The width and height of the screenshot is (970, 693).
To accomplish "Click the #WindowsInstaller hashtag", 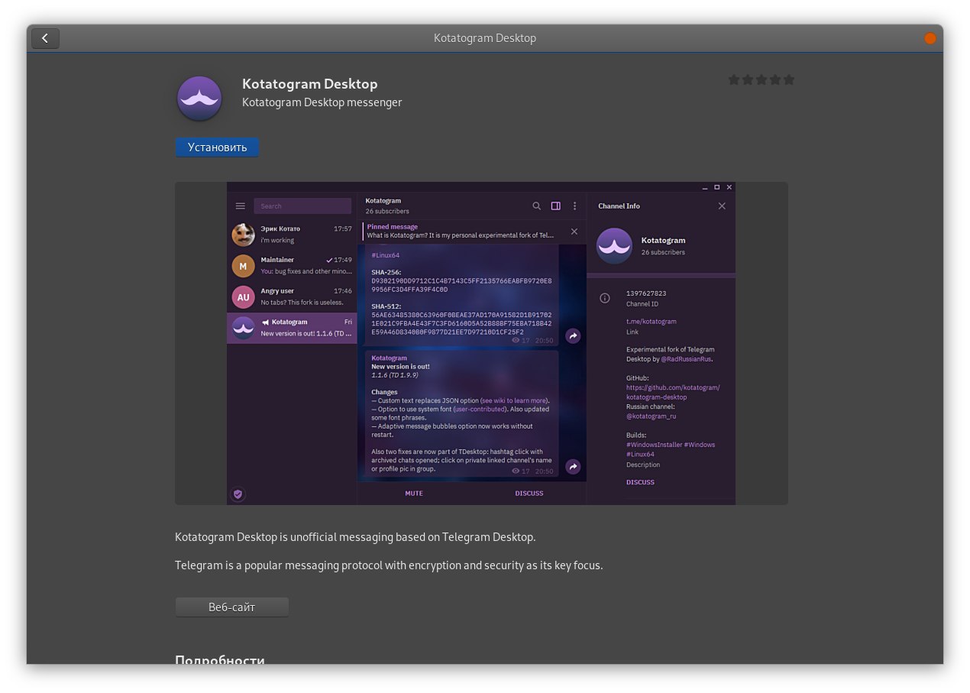I will coord(653,445).
